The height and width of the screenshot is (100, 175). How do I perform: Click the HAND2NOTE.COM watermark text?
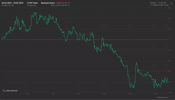[x=12, y=91]
